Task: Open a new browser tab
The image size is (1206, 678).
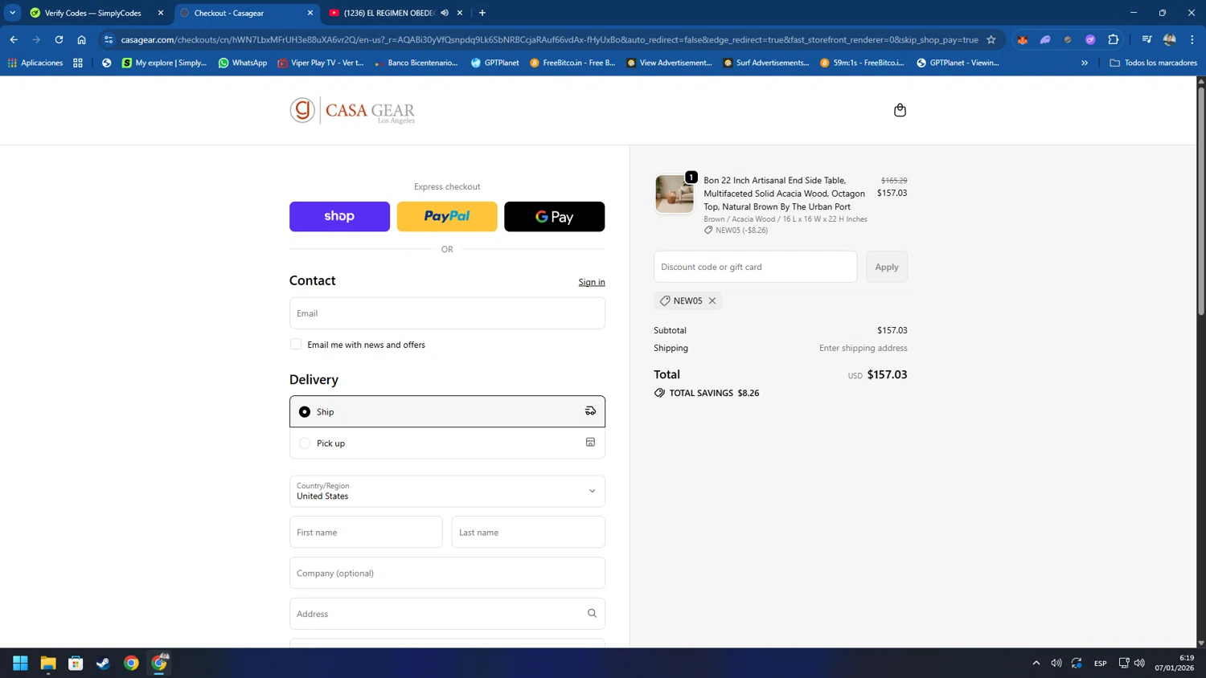Action: click(x=482, y=13)
